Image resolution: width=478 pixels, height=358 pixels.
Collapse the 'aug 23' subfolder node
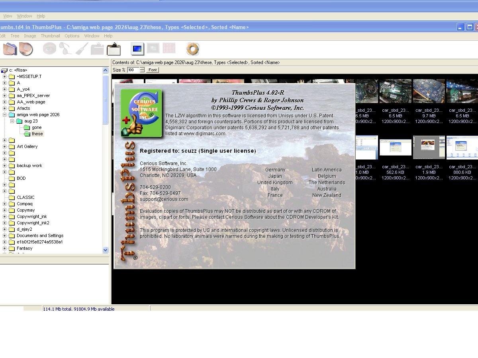pyautogui.click(x=12, y=121)
